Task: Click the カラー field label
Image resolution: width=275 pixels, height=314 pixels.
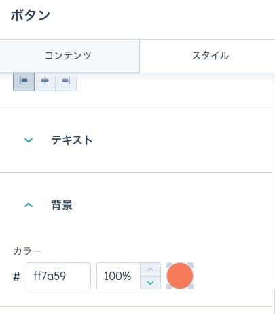Action: [x=27, y=251]
